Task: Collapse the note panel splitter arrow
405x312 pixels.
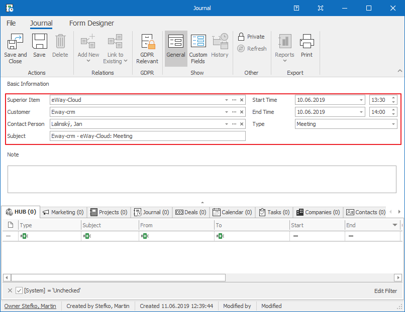Action: 202,203
